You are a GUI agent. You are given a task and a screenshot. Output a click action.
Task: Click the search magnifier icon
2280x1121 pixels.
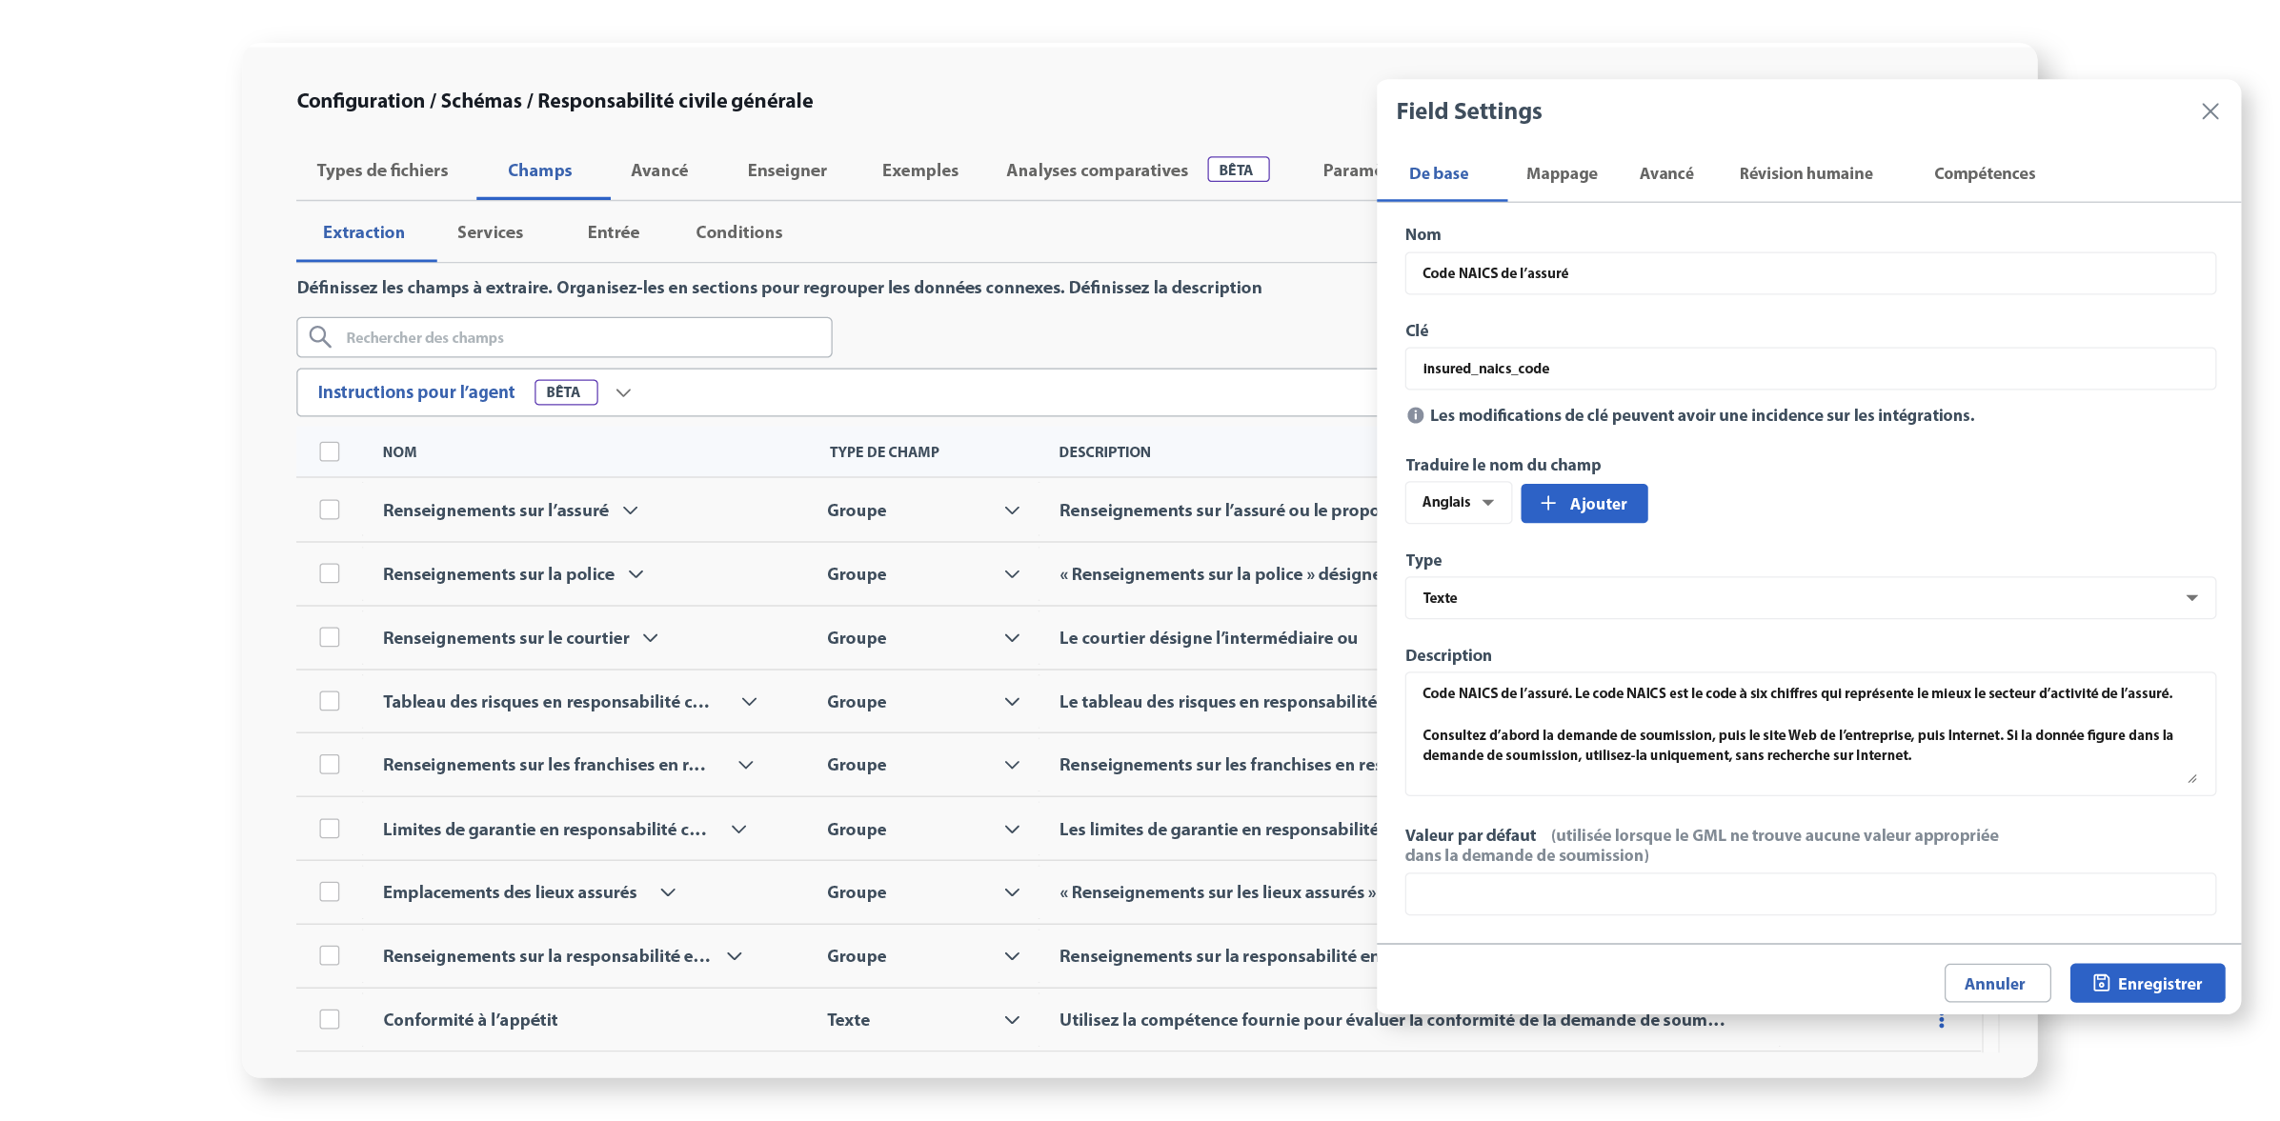[x=320, y=337]
